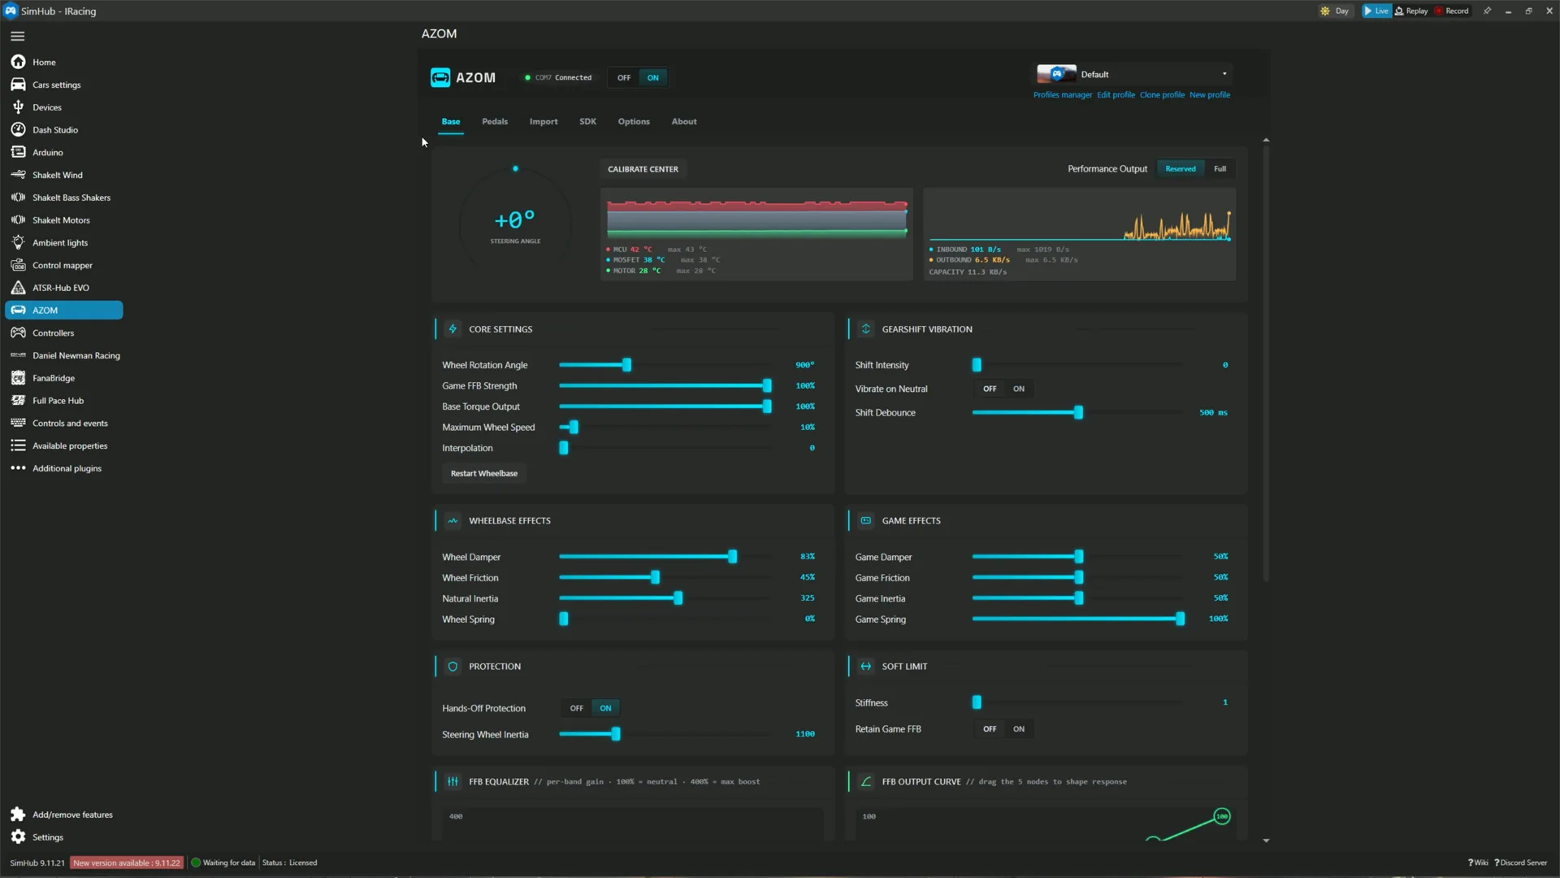Click the ShakeIt Bass Shakers icon
Screen dimensions: 1560x878
tap(18, 198)
